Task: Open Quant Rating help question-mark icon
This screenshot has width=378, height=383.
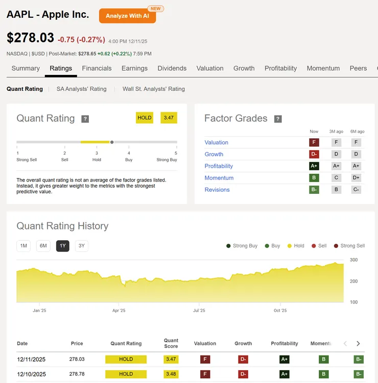Action: [85, 119]
